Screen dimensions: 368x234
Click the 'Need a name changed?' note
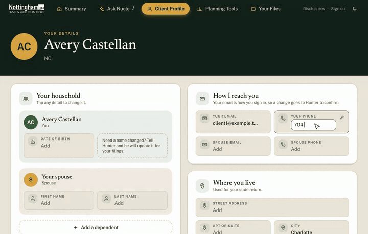[x=132, y=146]
